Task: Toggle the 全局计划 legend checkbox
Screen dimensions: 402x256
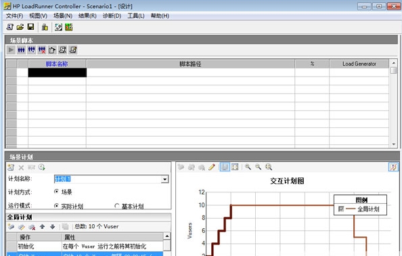Action: coord(341,209)
